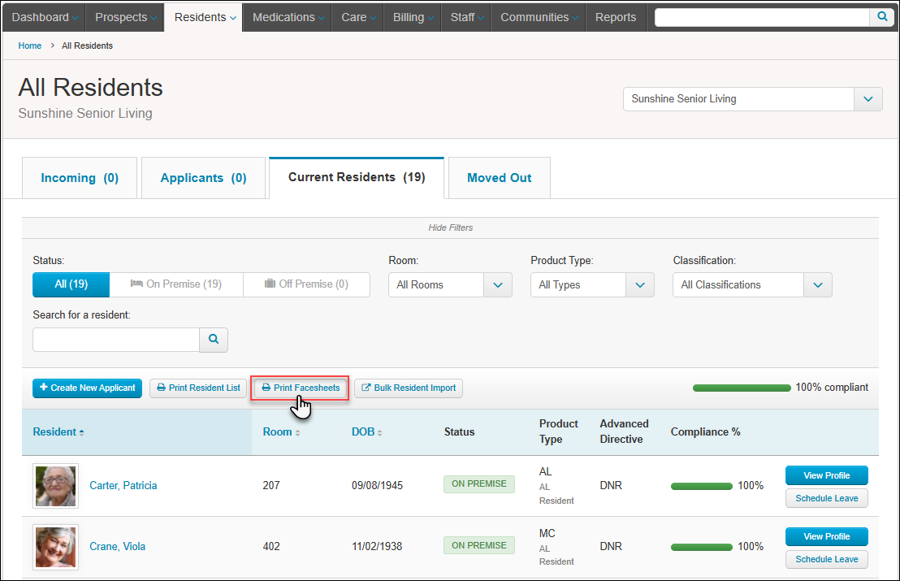Click ON PREMISE badge for Crane, Viola
The height and width of the screenshot is (581, 900).
tap(478, 545)
